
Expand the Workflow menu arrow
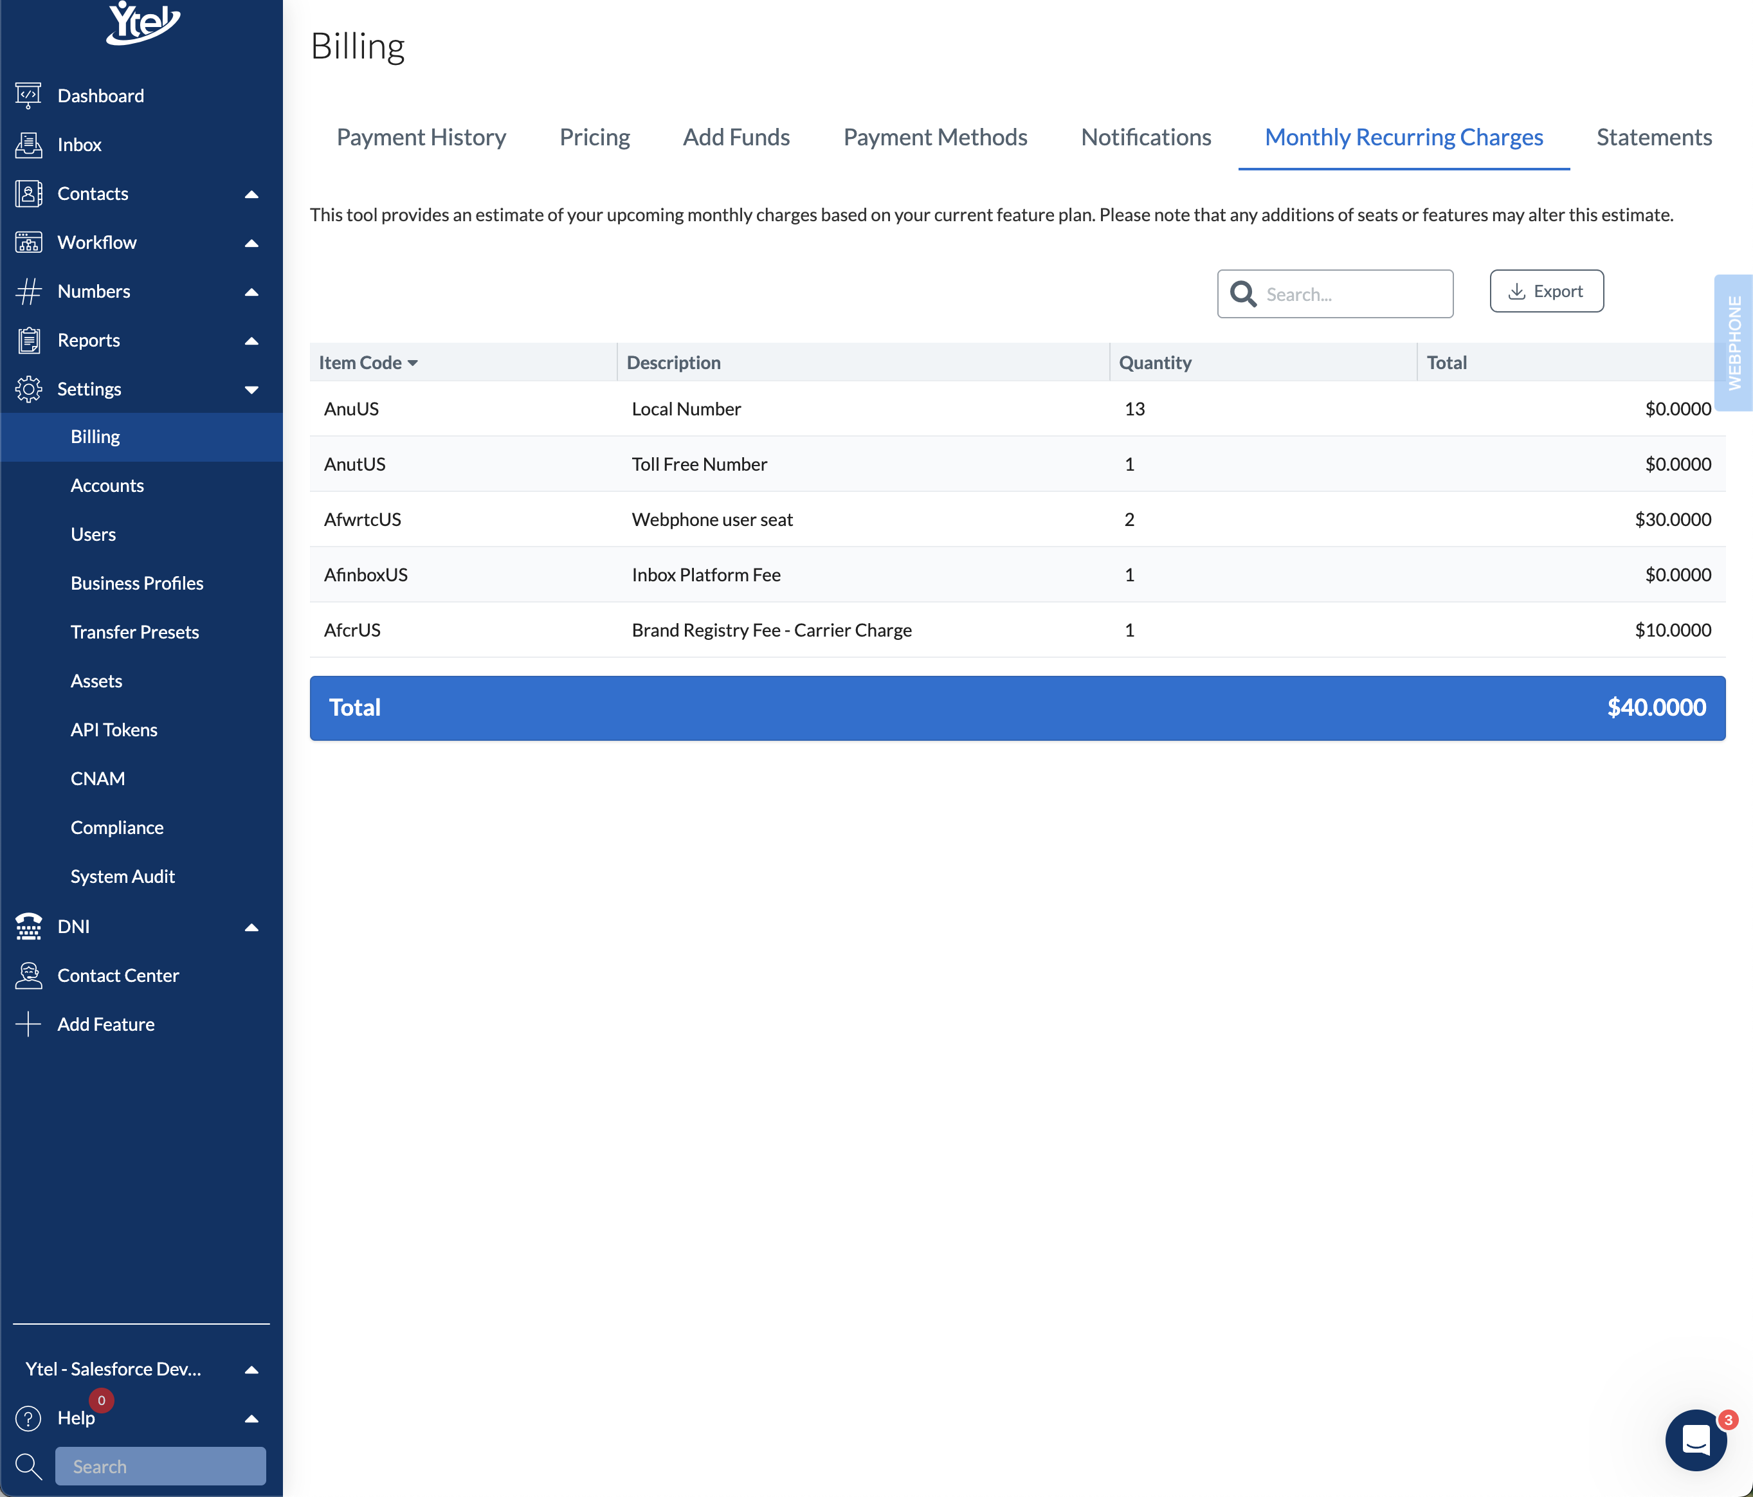[x=251, y=243]
